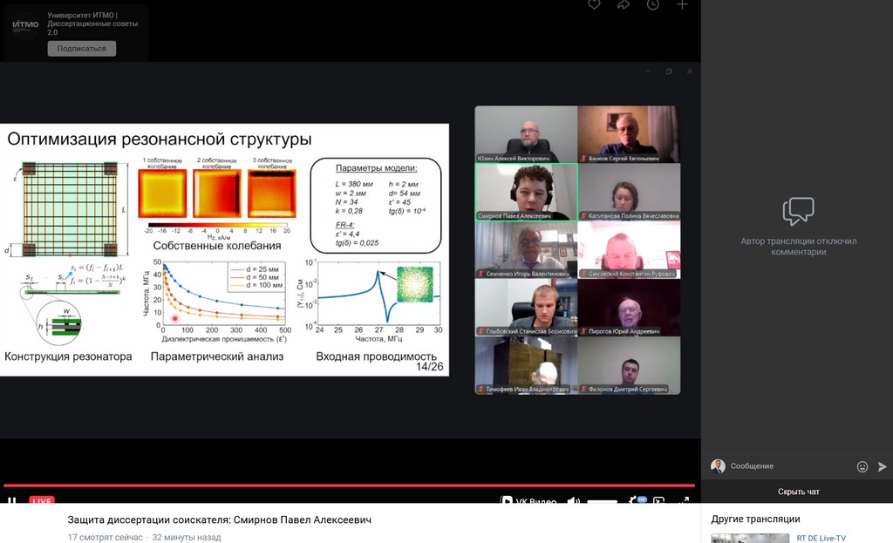
Task: Click the ITMO channel logo avatar
Action: coord(25,25)
